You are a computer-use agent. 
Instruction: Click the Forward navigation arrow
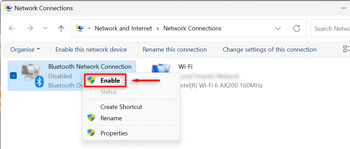(30, 28)
